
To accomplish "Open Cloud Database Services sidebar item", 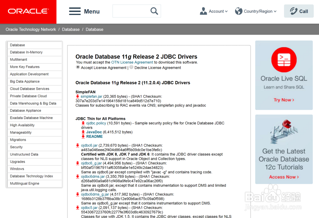I will point(34,89).
